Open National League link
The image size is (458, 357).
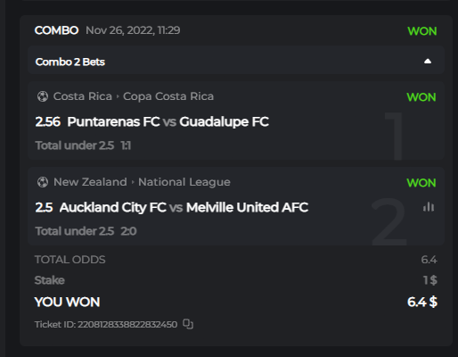tap(184, 182)
